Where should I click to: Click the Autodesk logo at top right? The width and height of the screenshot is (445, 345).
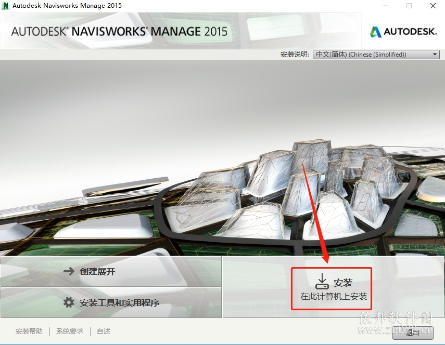[x=403, y=32]
